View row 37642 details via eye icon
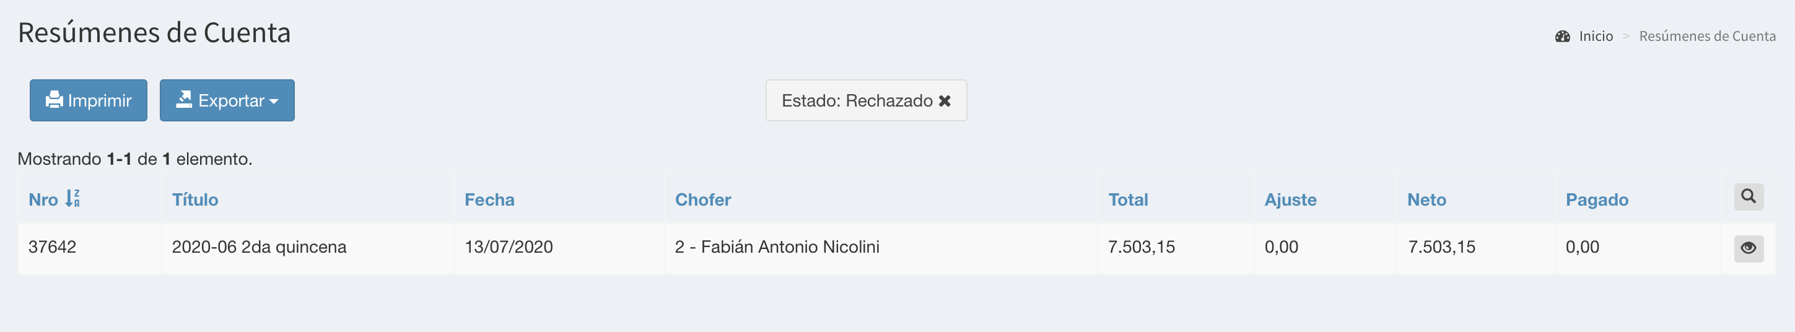The width and height of the screenshot is (1795, 332). [1749, 248]
